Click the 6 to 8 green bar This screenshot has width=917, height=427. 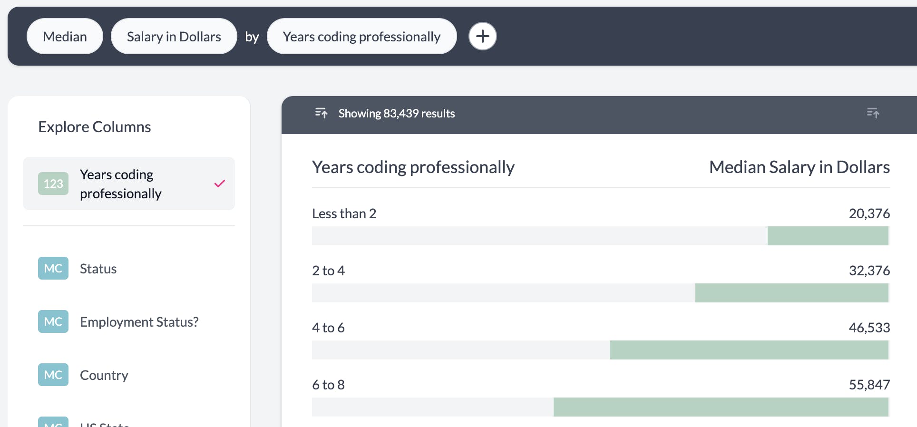[x=721, y=407]
